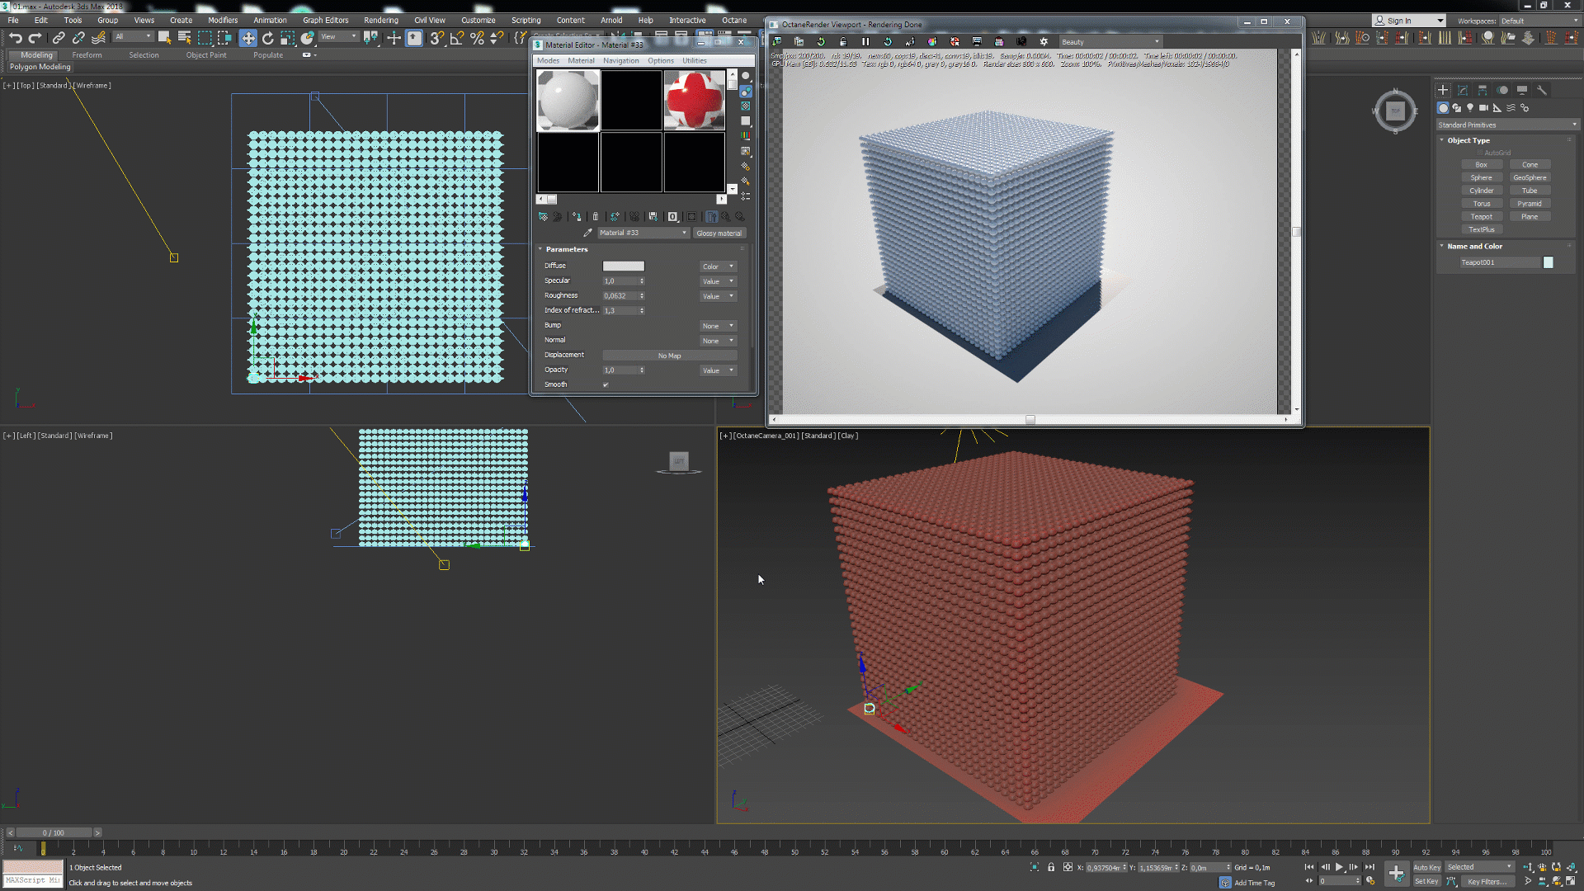The image size is (1584, 891).
Task: Open the Beauty render pass dropdown
Action: pyautogui.click(x=1110, y=41)
